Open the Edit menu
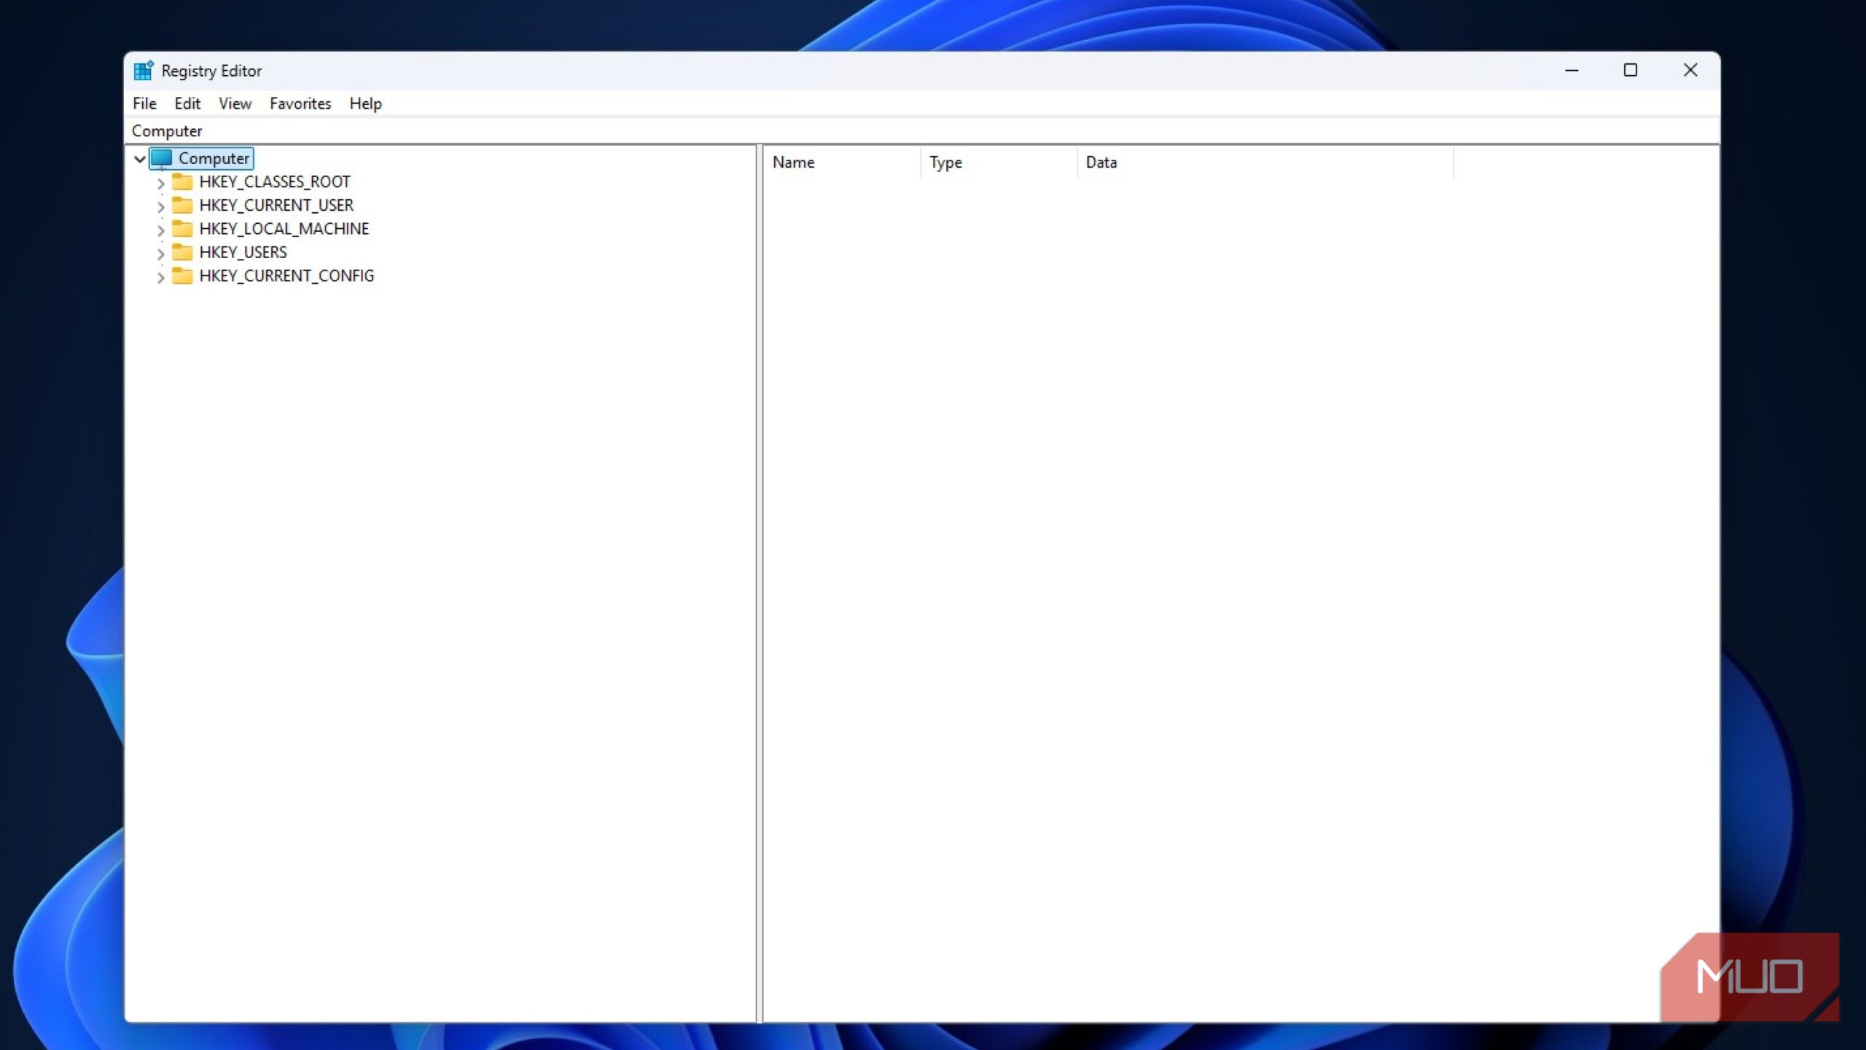Viewport: 1866px width, 1050px height. (187, 104)
